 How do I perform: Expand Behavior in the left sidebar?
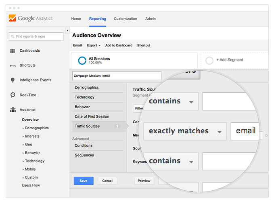(x=31, y=153)
